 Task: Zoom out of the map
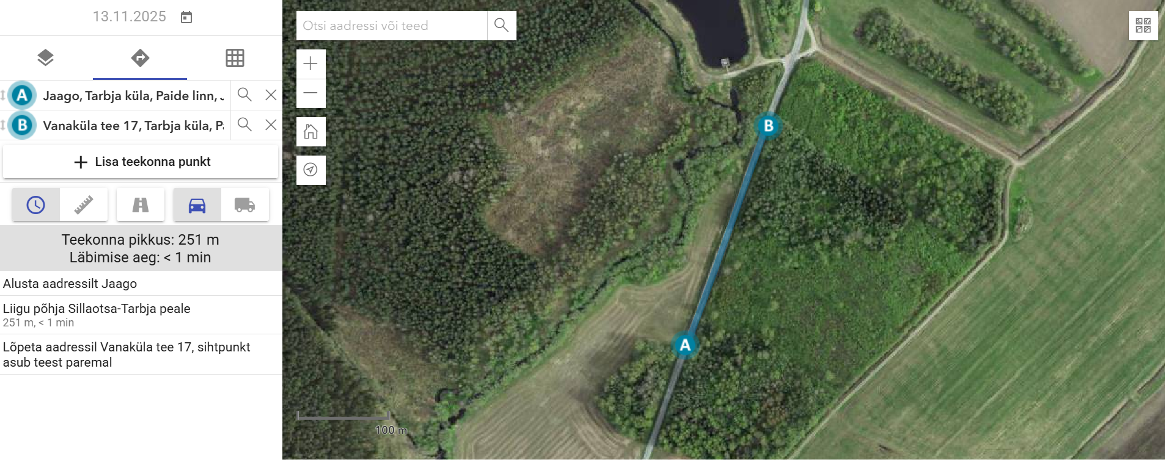tap(311, 93)
